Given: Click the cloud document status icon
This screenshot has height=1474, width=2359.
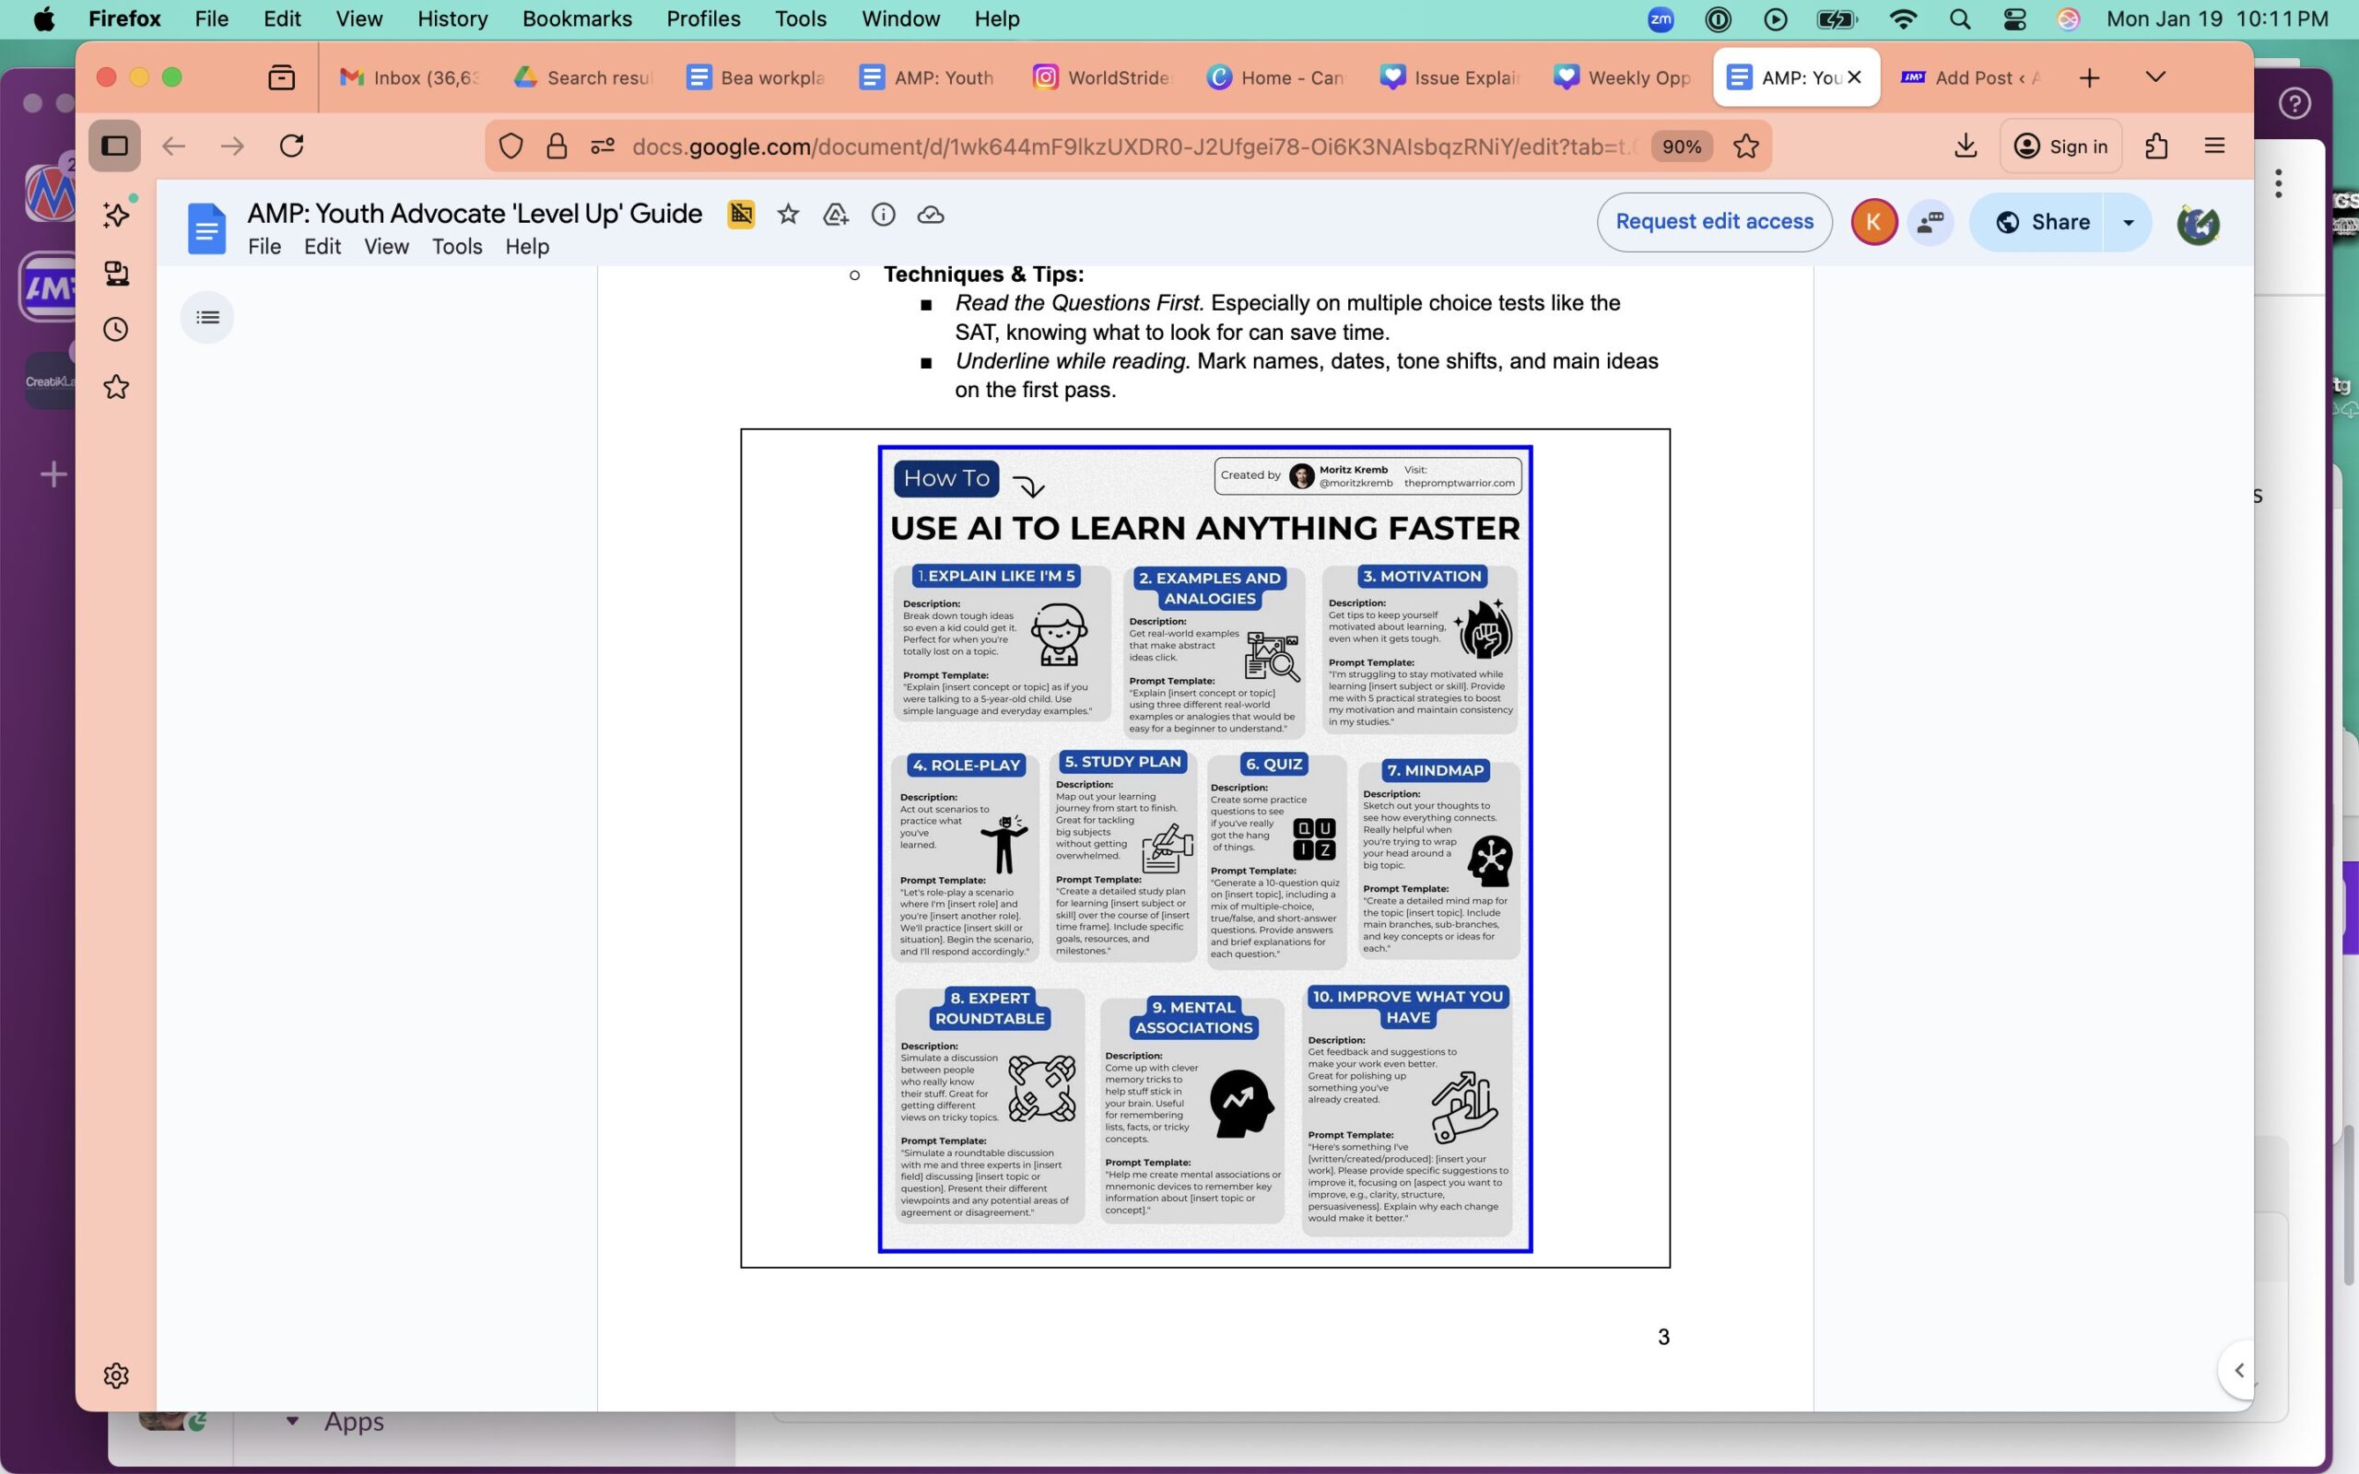Looking at the screenshot, I should tap(931, 216).
